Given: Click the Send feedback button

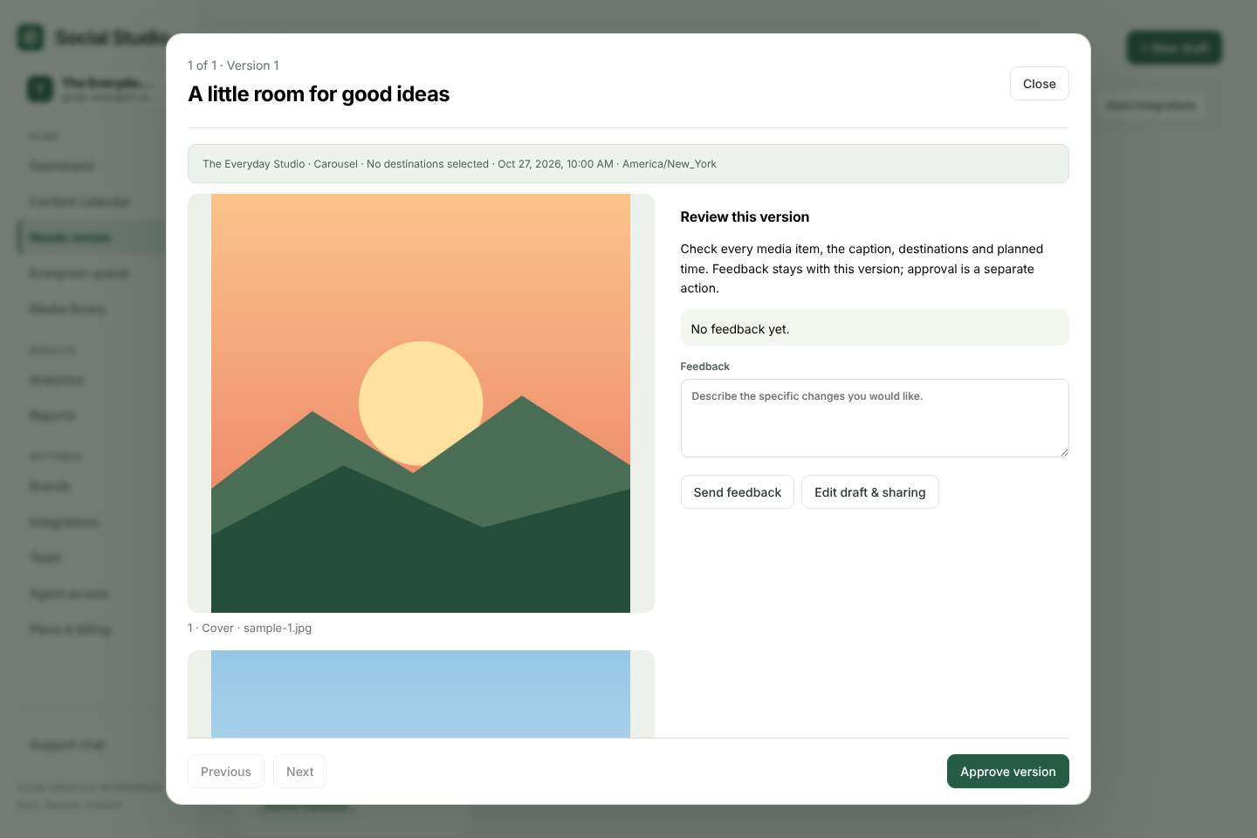Looking at the screenshot, I should click(737, 492).
